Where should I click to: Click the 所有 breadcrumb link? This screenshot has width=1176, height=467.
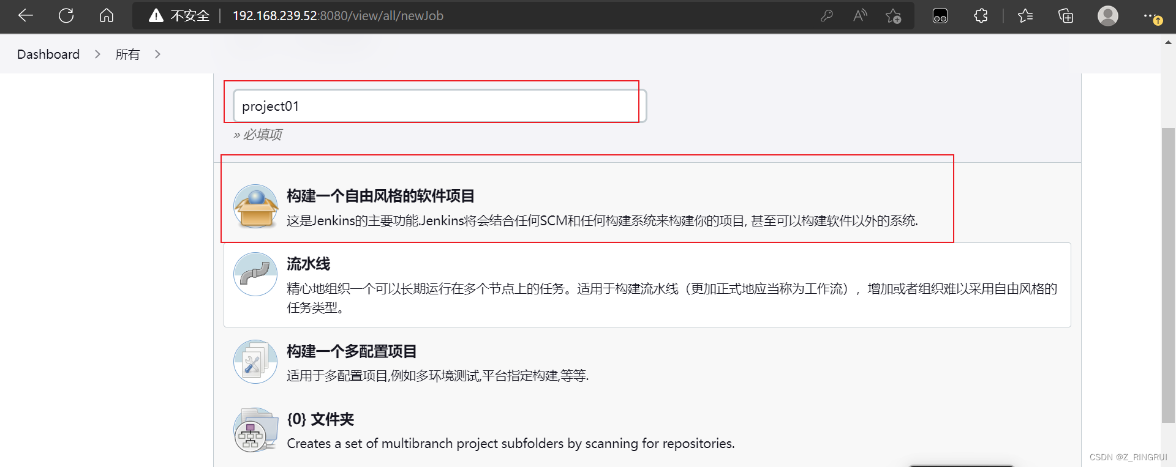click(127, 54)
